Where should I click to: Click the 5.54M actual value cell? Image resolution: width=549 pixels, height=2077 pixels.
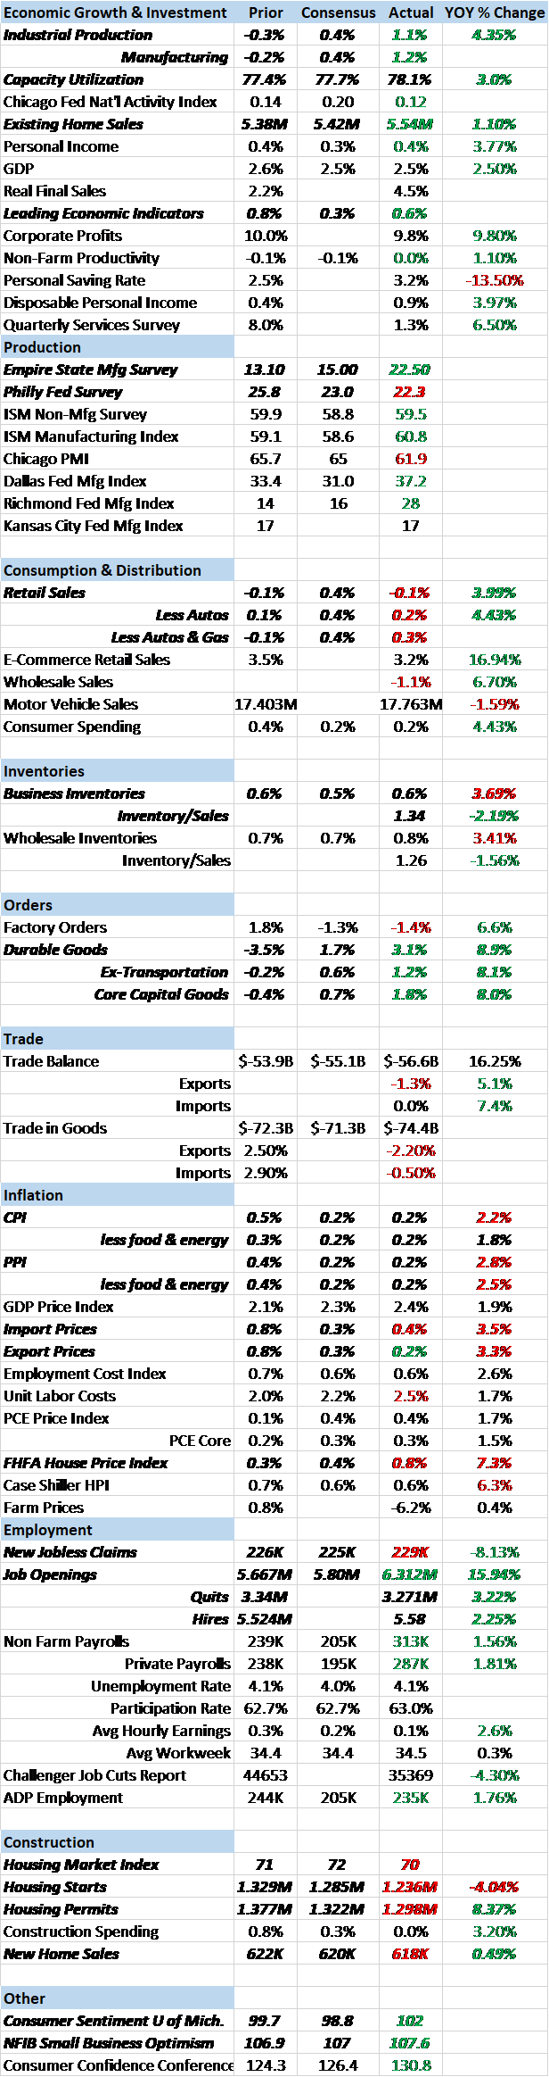(411, 124)
